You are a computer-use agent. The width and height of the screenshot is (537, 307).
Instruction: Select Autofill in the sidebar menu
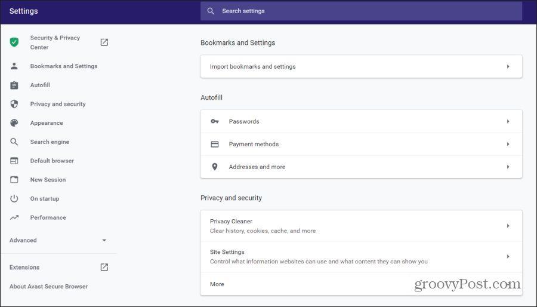pyautogui.click(x=40, y=85)
